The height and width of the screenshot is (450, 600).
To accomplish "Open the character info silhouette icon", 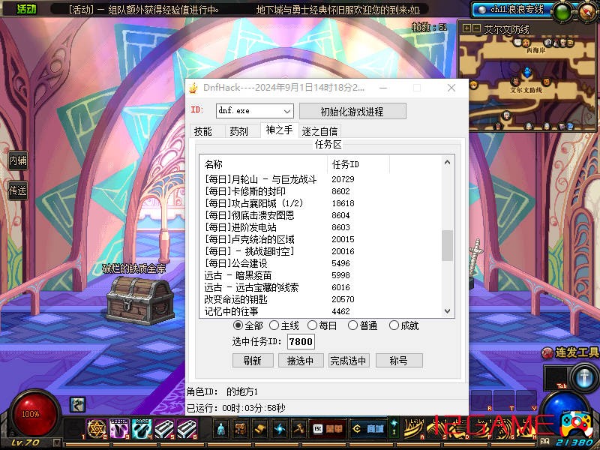I will tap(220, 429).
